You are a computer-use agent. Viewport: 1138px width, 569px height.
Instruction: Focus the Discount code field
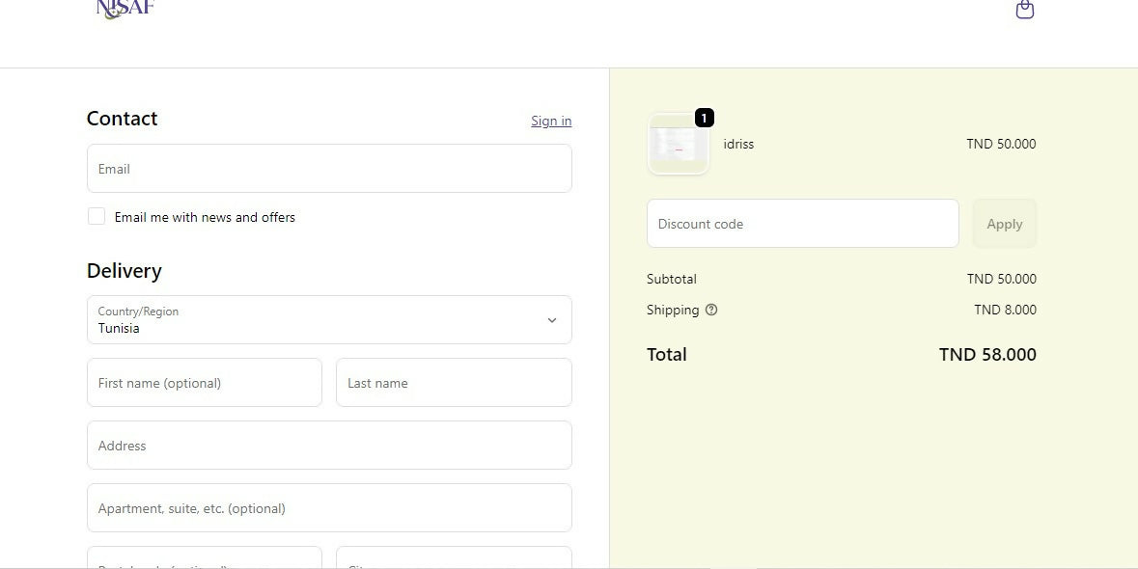(x=802, y=224)
